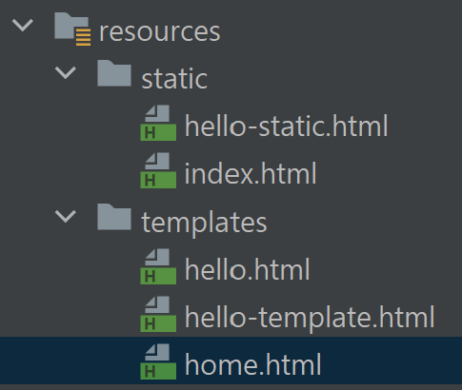Collapse the static folder chevron

coord(66,73)
